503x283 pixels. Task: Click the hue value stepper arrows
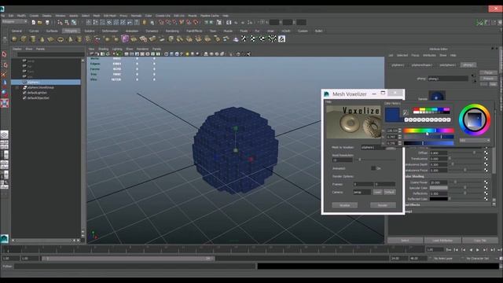point(400,130)
